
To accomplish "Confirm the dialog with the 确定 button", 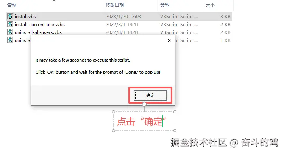I will point(150,95).
